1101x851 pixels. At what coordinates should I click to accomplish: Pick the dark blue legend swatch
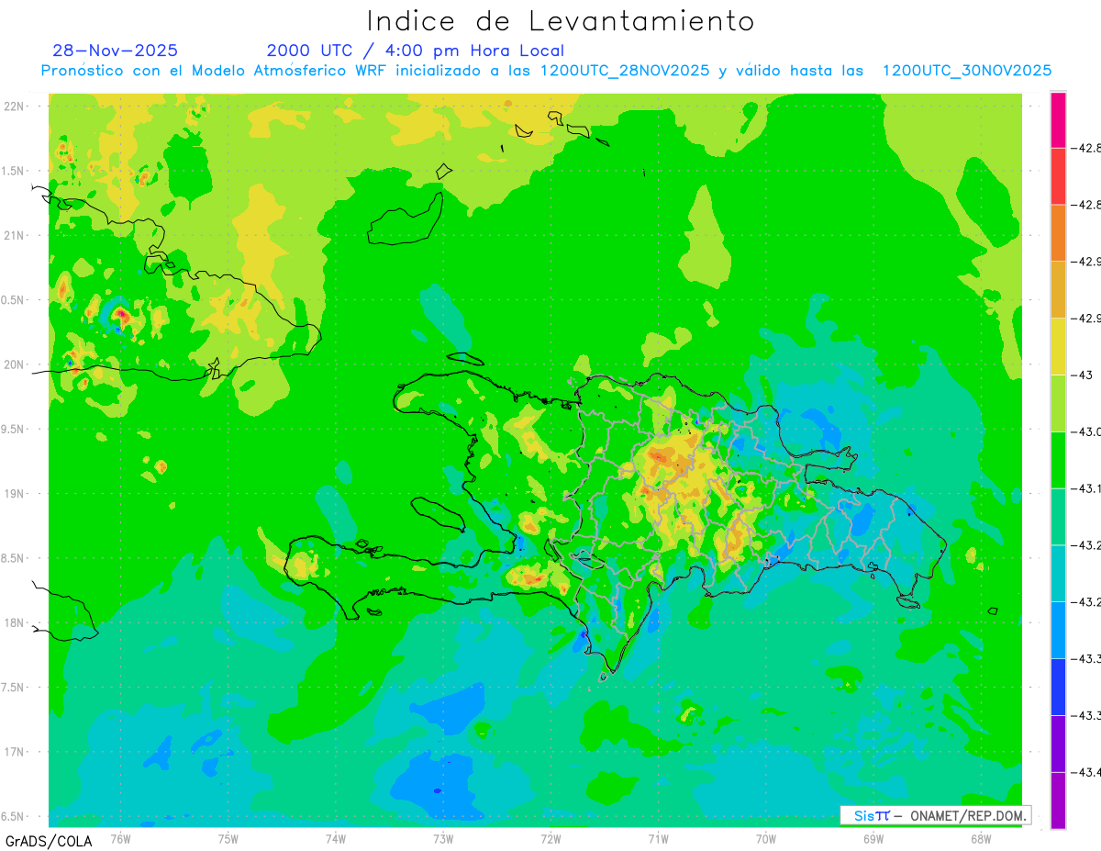pyautogui.click(x=1058, y=687)
